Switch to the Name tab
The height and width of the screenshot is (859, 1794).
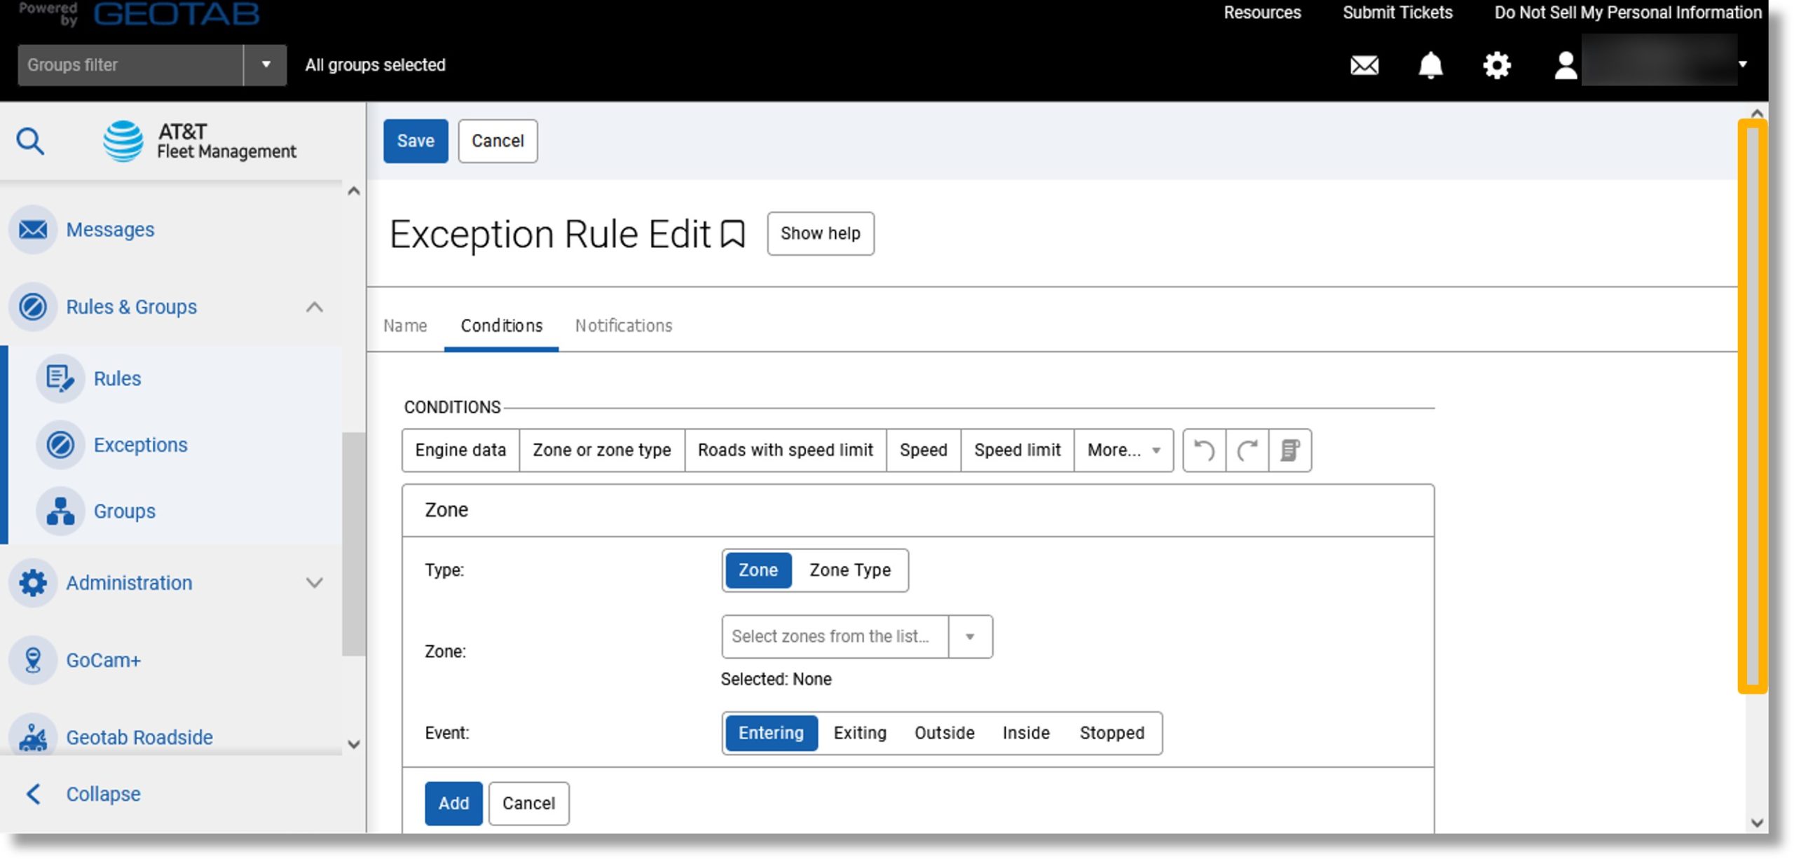pos(406,325)
